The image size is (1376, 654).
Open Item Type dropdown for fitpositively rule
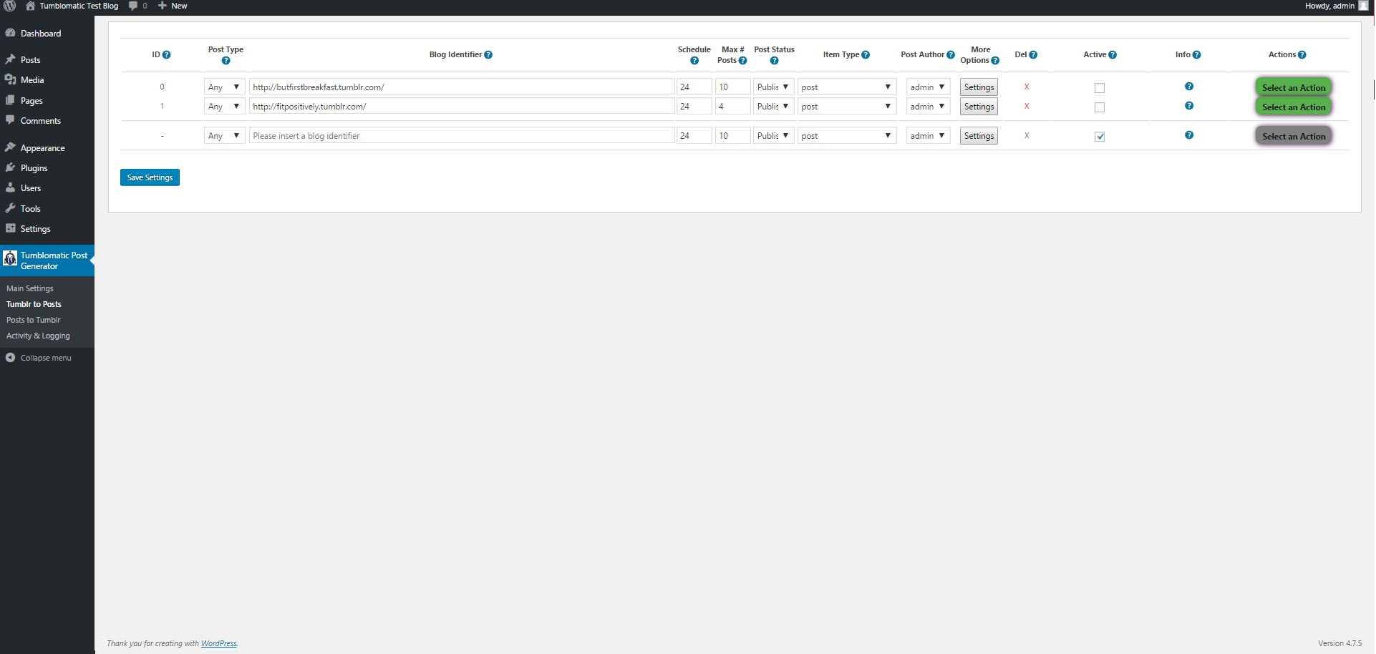[847, 107]
